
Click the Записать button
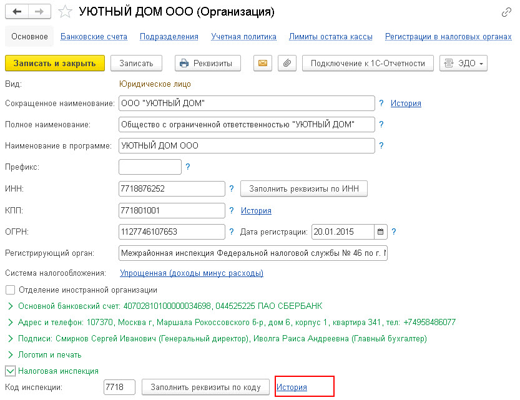136,63
